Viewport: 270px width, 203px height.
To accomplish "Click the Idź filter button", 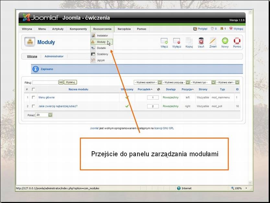I will tap(61, 82).
